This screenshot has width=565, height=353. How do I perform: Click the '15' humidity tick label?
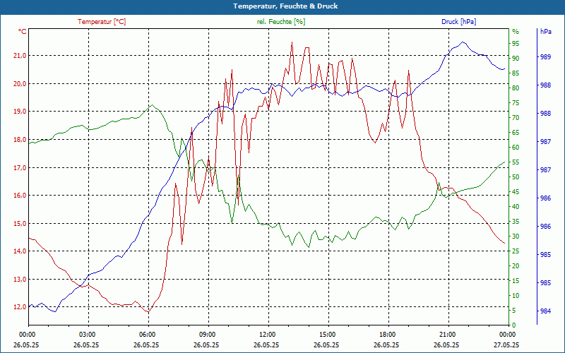point(516,281)
